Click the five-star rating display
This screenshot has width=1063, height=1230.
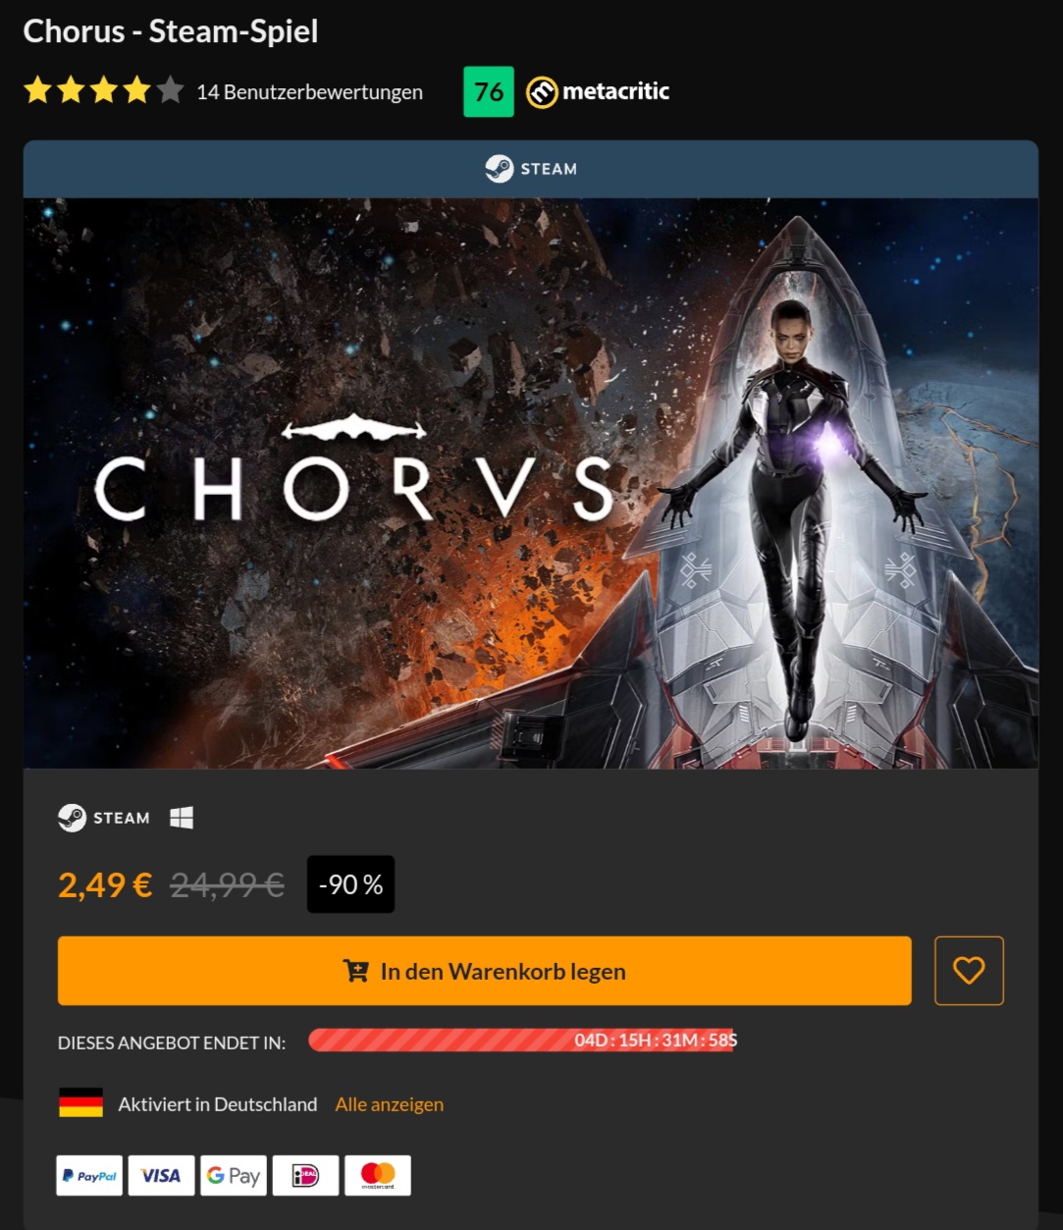[104, 91]
